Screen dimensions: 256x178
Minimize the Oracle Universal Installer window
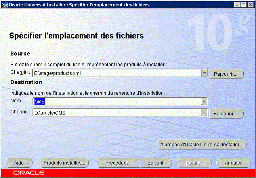[237, 4]
